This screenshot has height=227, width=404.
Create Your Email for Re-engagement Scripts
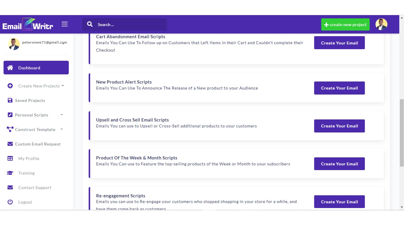[339, 202]
